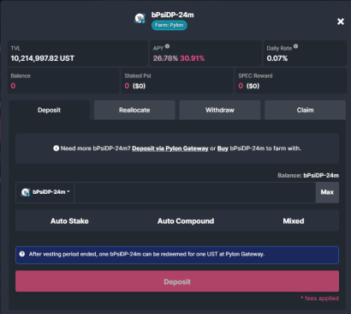The image size is (351, 314).
Task: Click the 0.07% daily rate value
Action: (x=277, y=58)
